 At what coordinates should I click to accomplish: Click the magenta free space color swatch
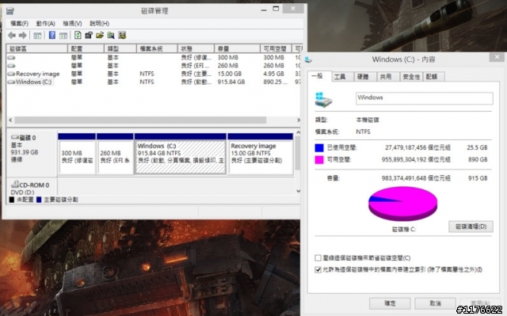point(319,160)
